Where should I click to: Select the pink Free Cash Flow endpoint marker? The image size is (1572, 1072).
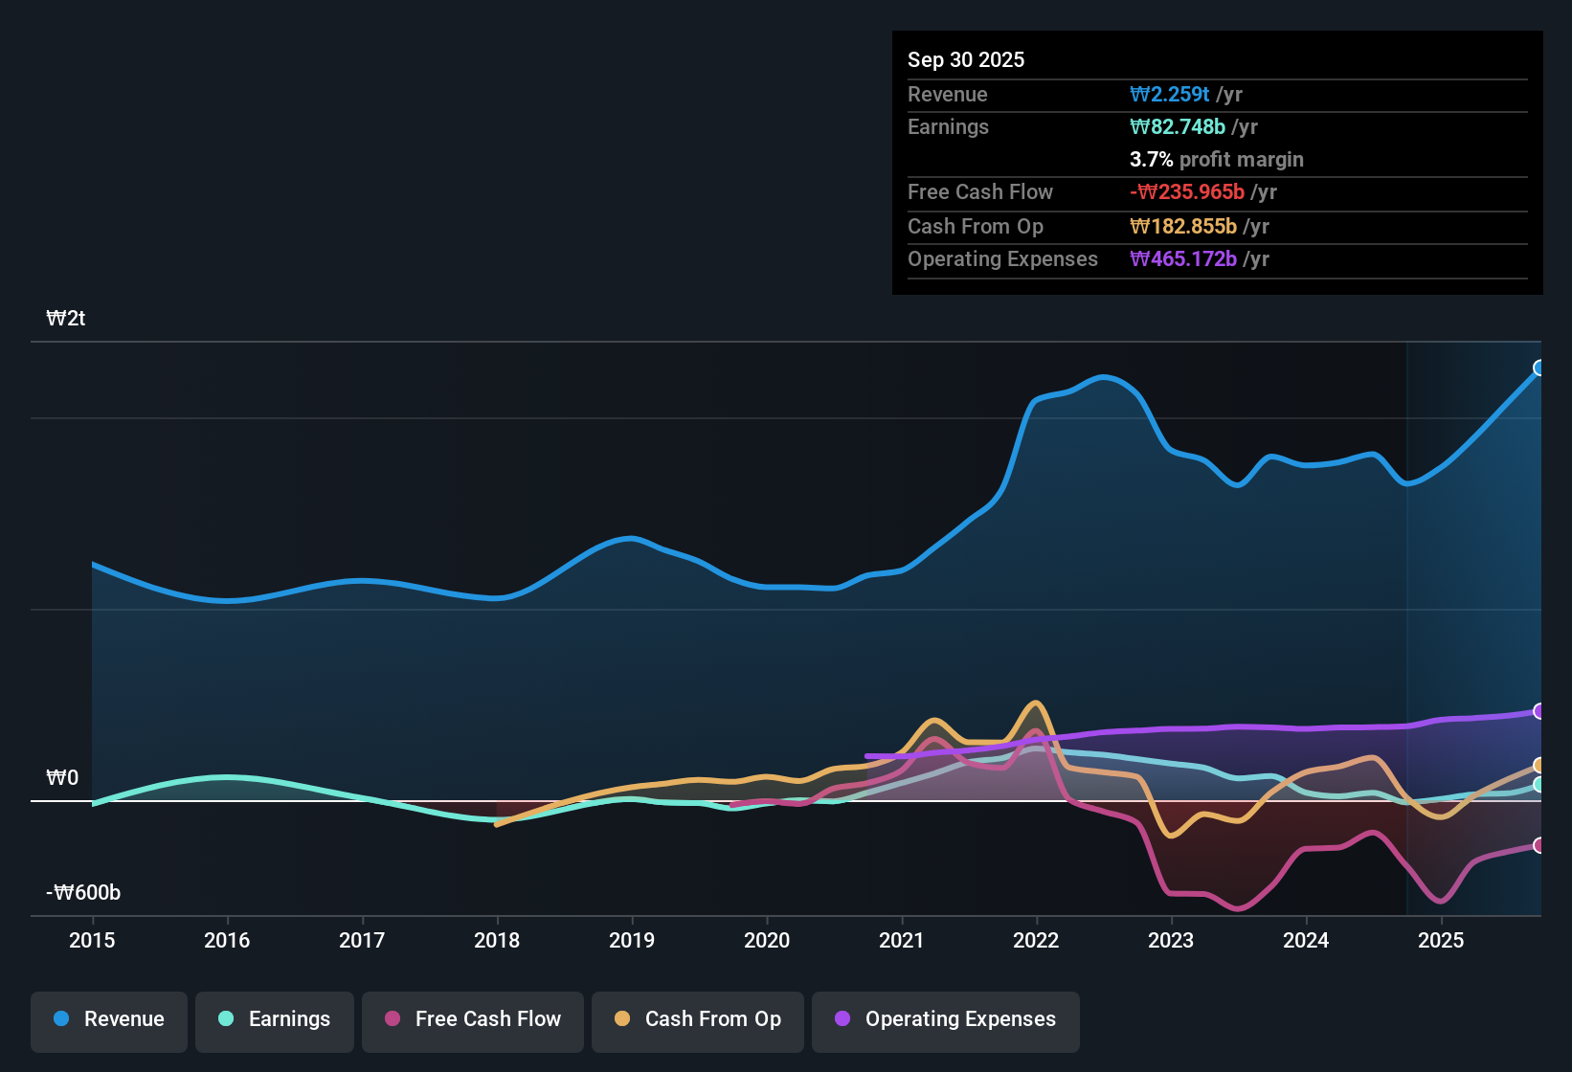1539,845
